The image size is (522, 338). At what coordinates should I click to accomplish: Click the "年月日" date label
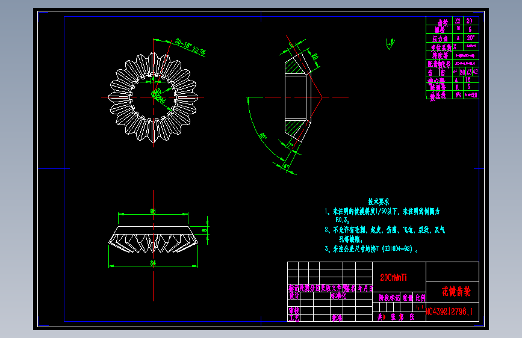click(x=365, y=289)
